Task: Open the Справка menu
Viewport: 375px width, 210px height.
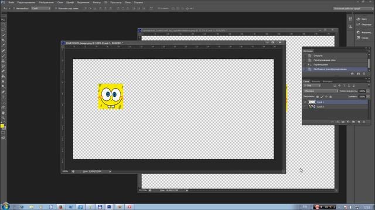Action: [x=138, y=2]
